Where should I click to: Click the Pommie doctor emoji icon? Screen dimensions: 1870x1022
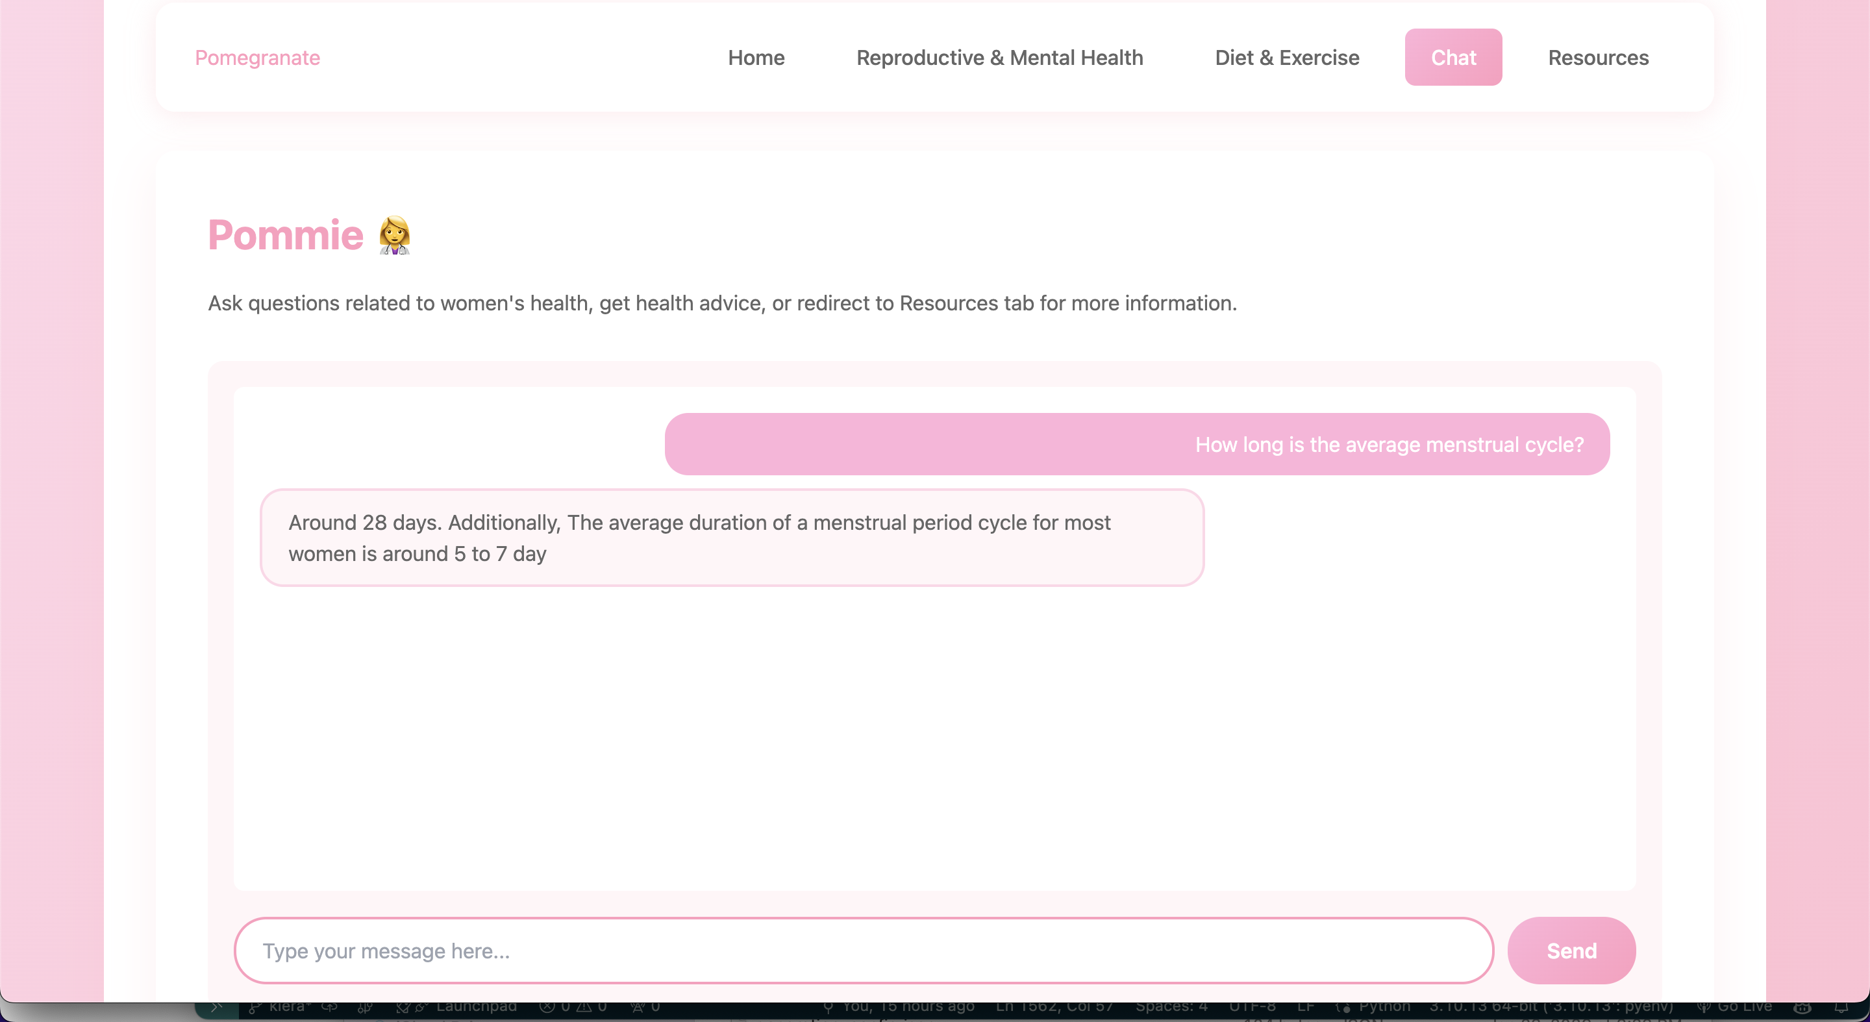[394, 235]
